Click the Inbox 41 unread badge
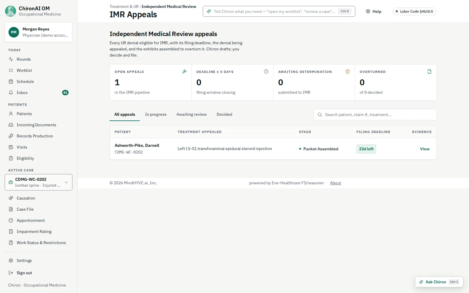Image resolution: width=469 pixels, height=293 pixels. tap(65, 93)
